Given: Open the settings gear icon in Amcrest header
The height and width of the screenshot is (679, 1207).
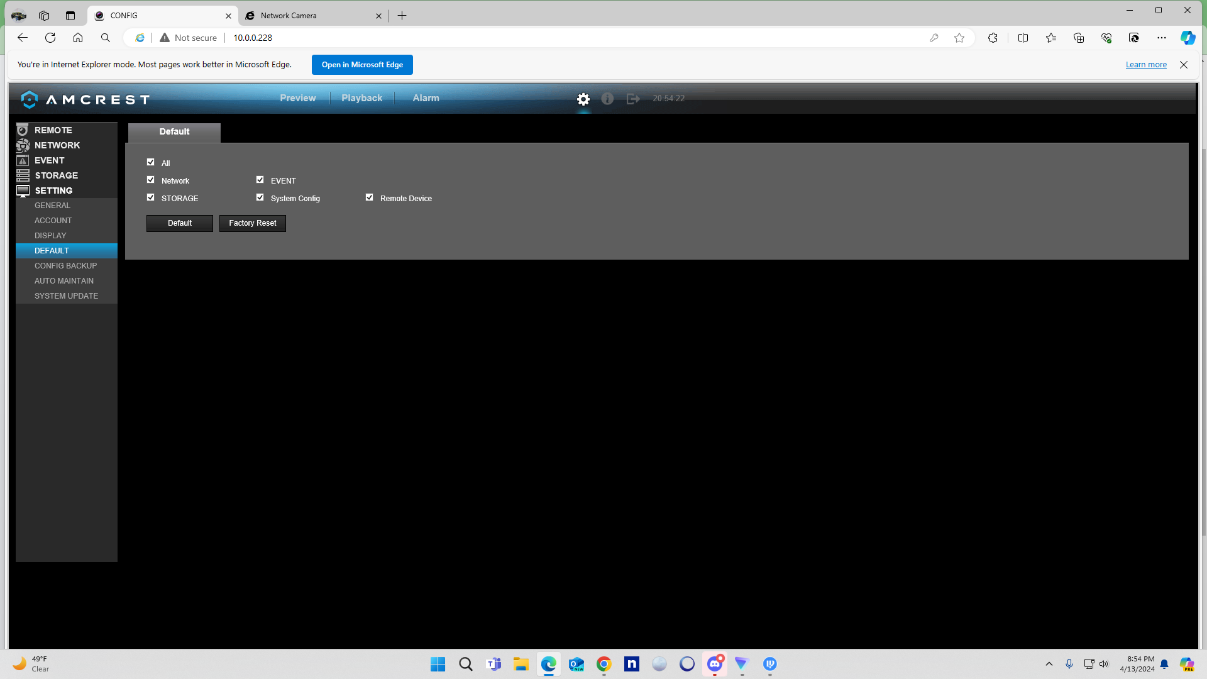Looking at the screenshot, I should pos(583,99).
